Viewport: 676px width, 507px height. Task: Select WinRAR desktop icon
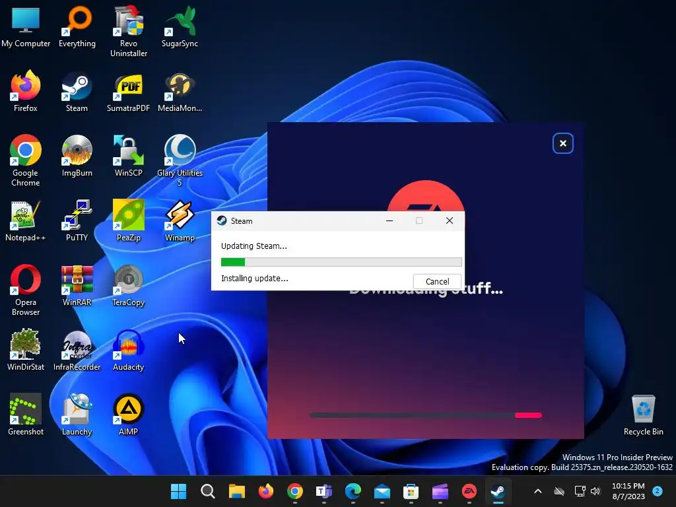(77, 285)
